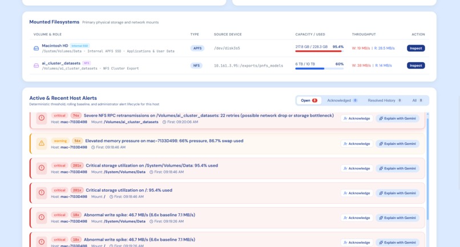The width and height of the screenshot is (460, 247).
Task: Click the APFS type badge
Action: point(197,48)
